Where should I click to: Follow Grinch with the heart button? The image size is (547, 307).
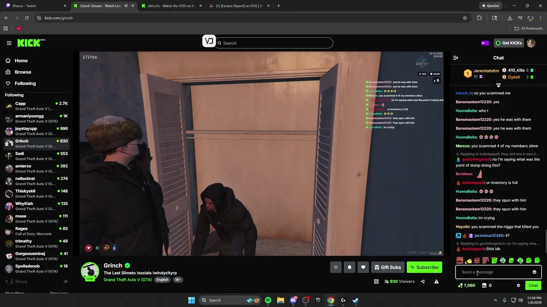[363, 267]
